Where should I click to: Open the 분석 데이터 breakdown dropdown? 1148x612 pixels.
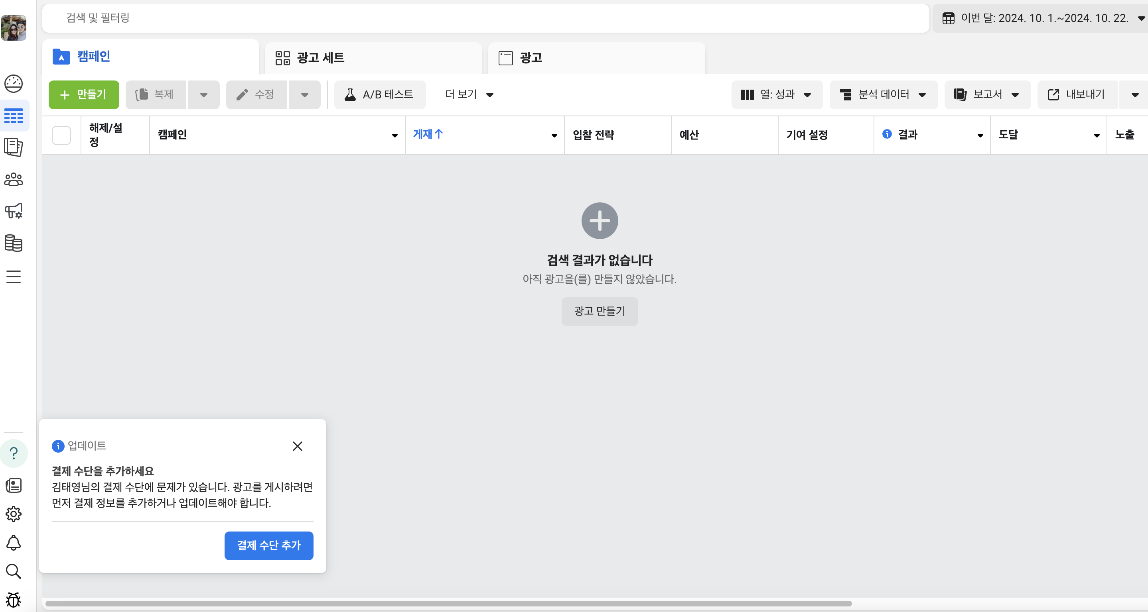tap(883, 94)
